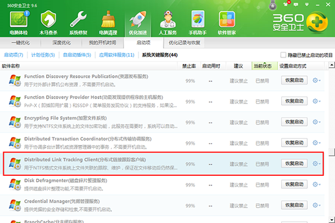The width and height of the screenshot is (335, 223).
Task: Switch to 深度优化 tab
Action: (x=61, y=42)
